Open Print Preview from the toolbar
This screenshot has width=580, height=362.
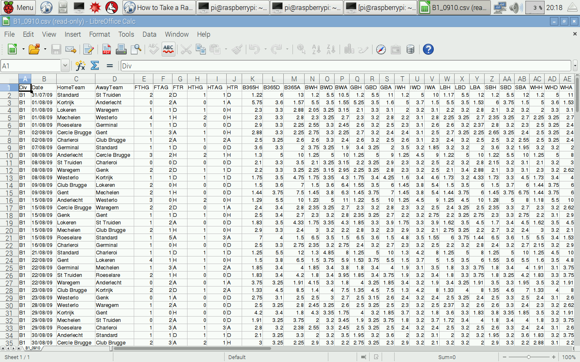[136, 49]
